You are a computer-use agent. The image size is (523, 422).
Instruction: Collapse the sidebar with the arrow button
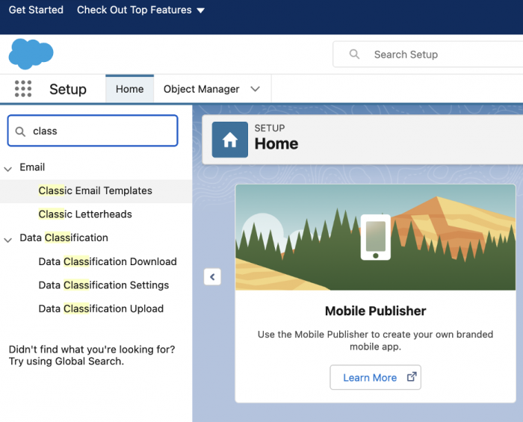pos(212,277)
